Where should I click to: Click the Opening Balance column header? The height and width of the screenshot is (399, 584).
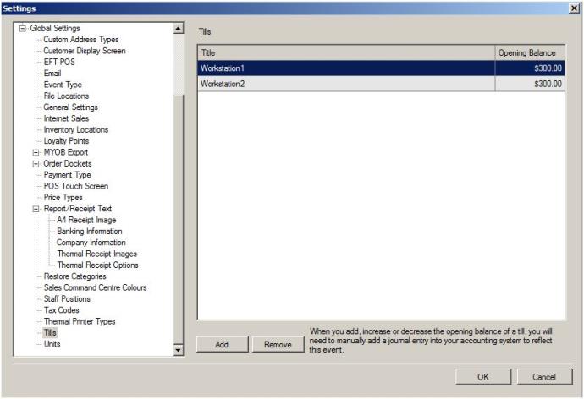point(529,52)
